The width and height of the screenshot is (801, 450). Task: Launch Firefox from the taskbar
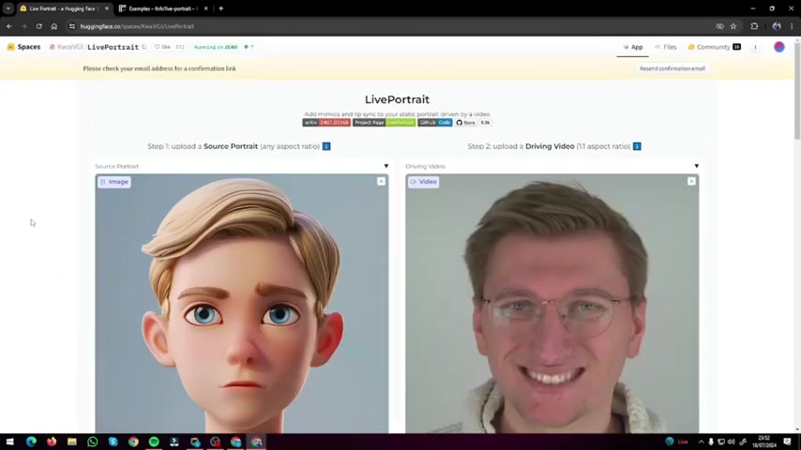52,442
